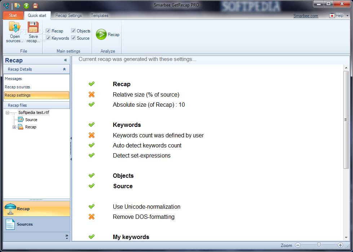Click green check beside Objects heading

click(91, 175)
